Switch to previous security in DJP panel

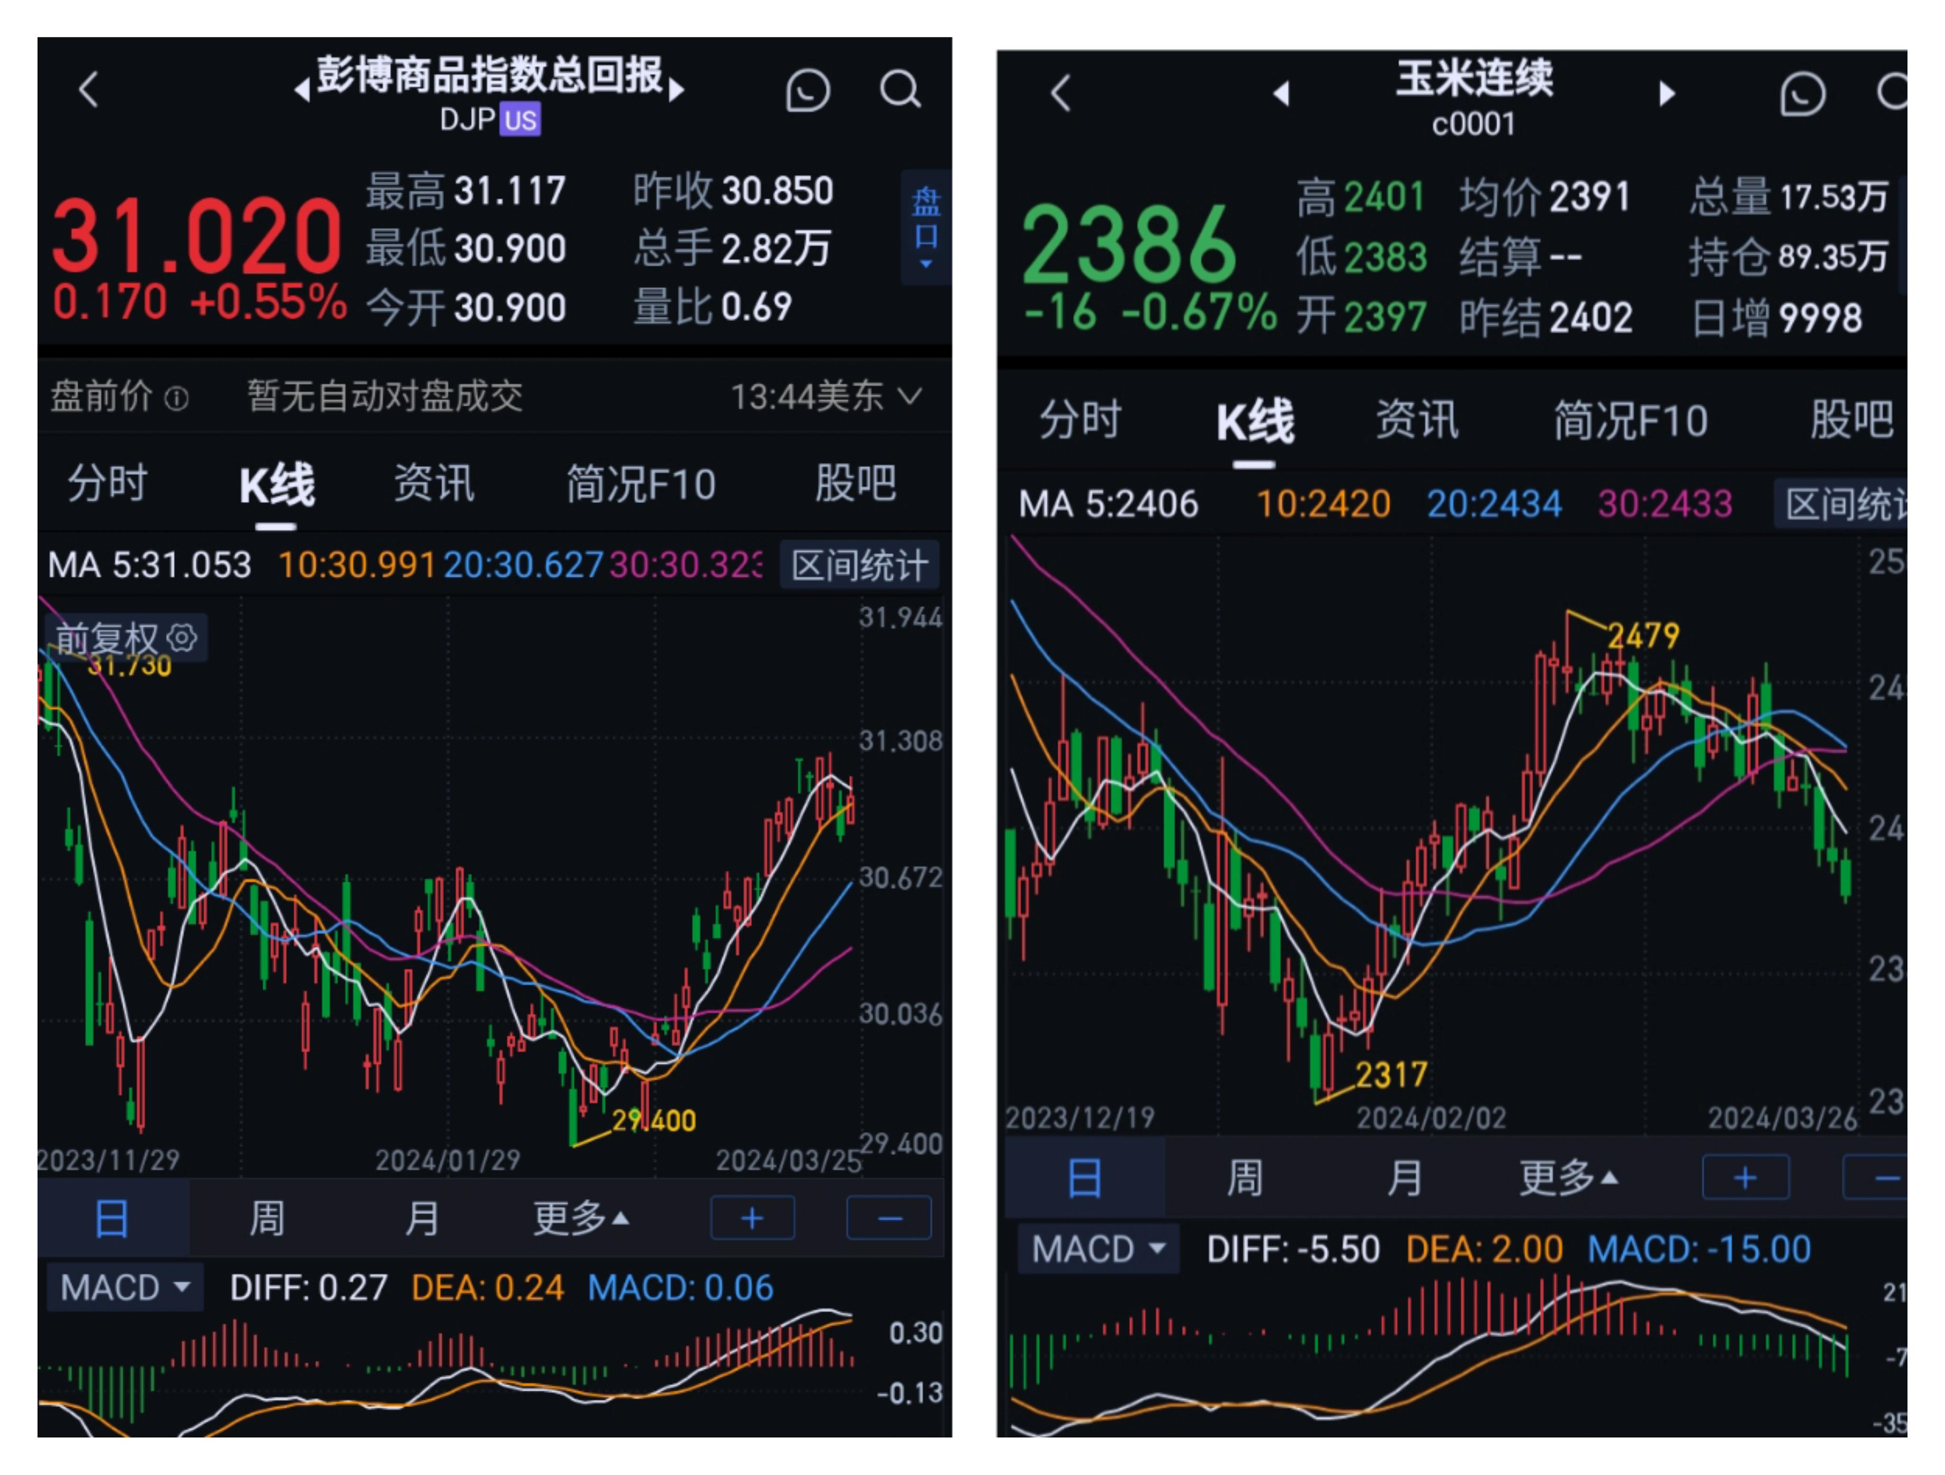(302, 89)
